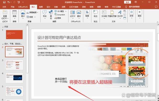Expand the 相册 dropdown arrow
The image size is (159, 101).
coord(35,17)
